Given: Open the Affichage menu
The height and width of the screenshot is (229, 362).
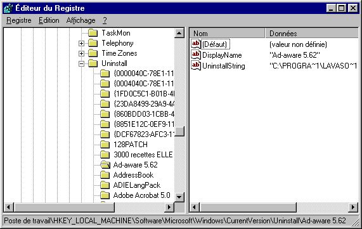Looking at the screenshot, I should [81, 20].
